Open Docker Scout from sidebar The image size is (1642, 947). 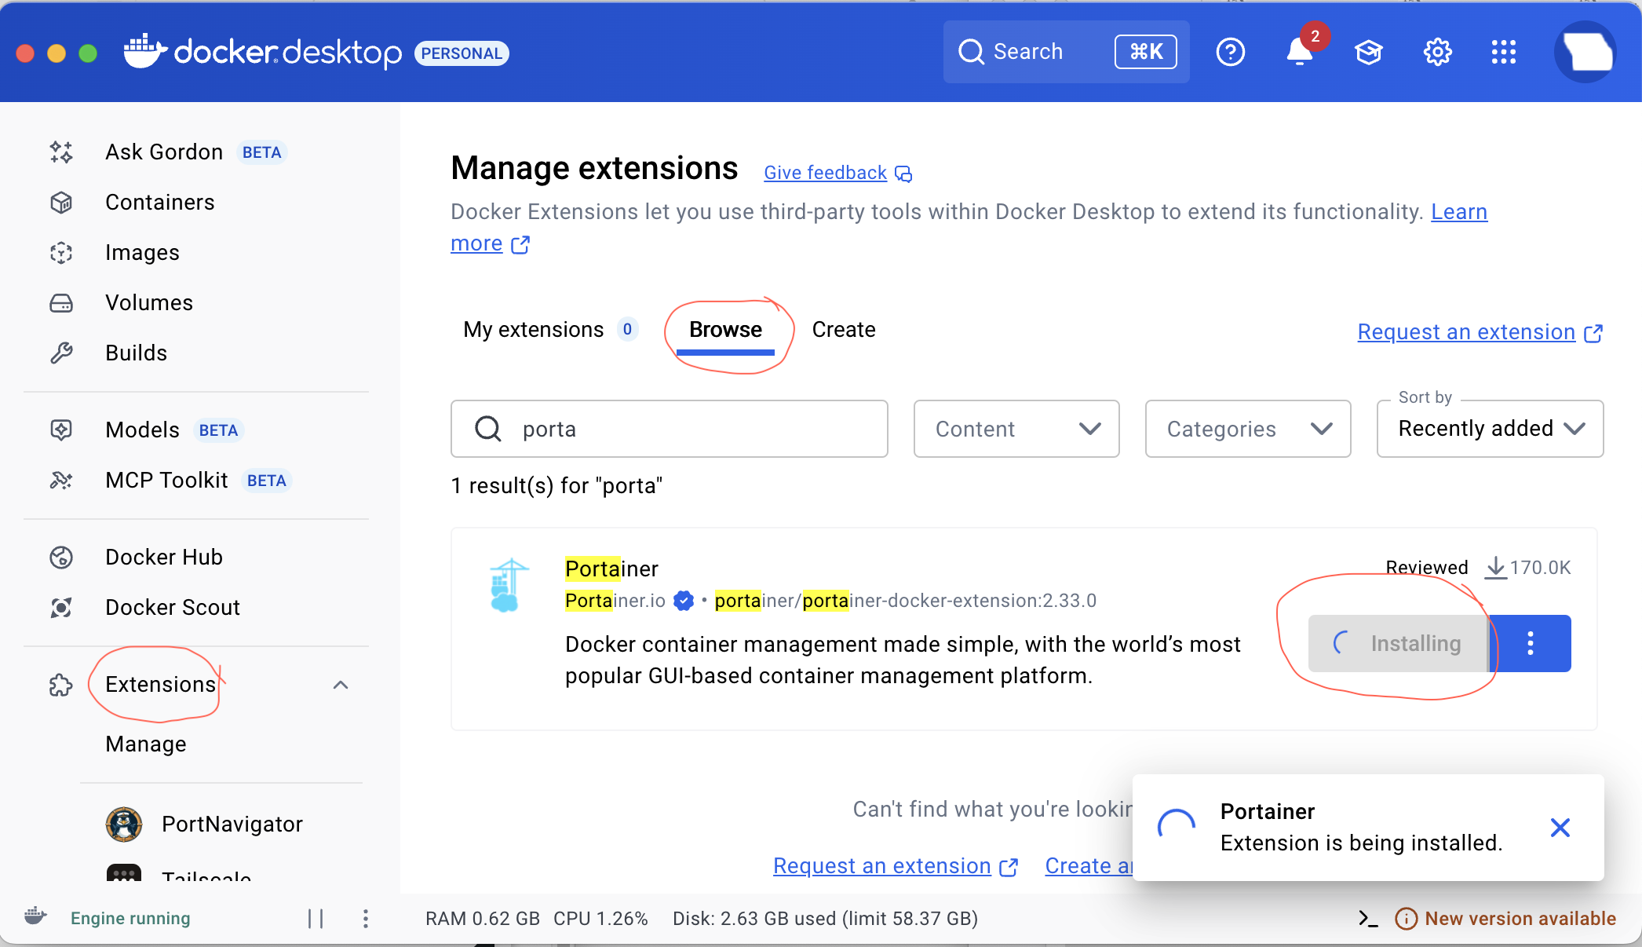click(173, 607)
